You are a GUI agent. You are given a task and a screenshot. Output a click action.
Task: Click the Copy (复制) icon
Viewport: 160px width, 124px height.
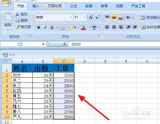tap(17, 21)
